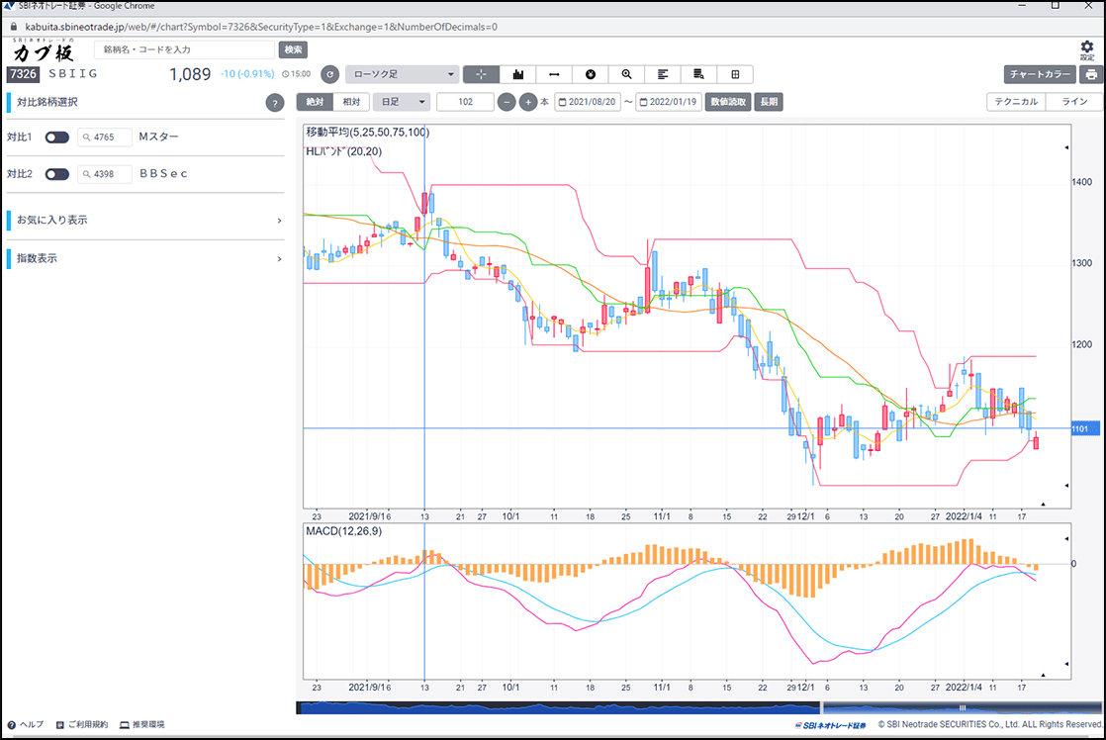Click the bar count field showing 102
The width and height of the screenshot is (1106, 740).
pos(466,102)
